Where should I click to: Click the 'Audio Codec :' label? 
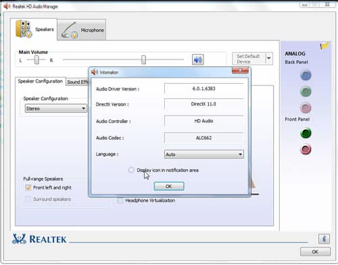tap(110, 138)
